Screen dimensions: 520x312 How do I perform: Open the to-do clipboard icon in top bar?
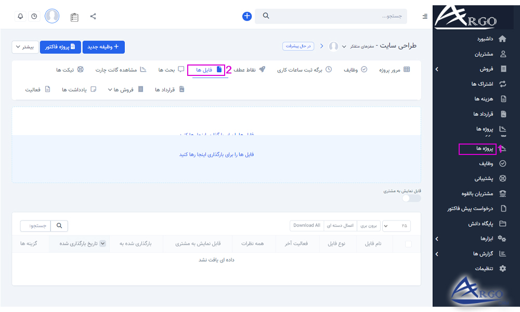74,16
